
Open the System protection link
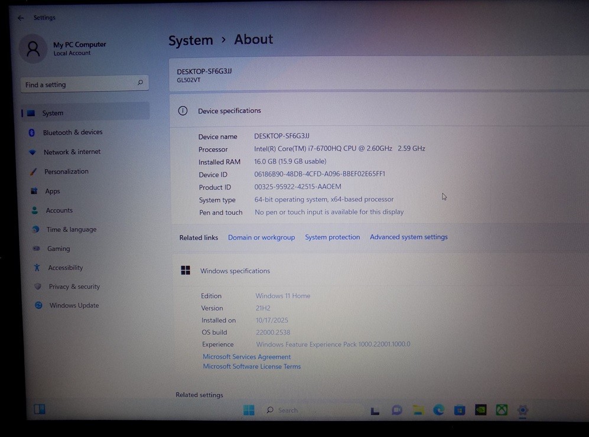[x=333, y=237]
